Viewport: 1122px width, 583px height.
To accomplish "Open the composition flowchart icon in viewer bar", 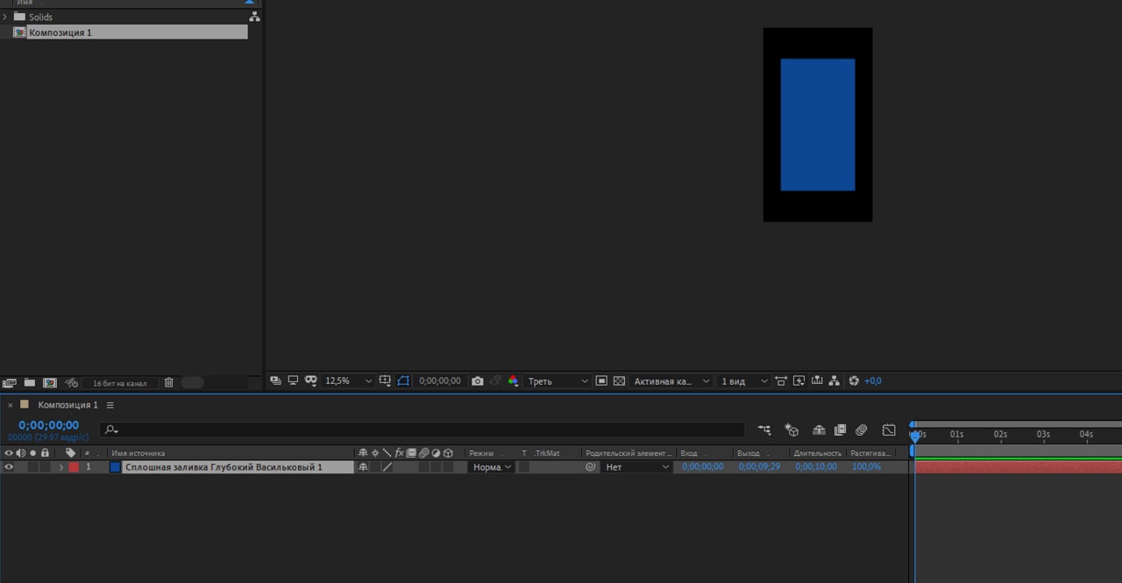I will (x=834, y=381).
